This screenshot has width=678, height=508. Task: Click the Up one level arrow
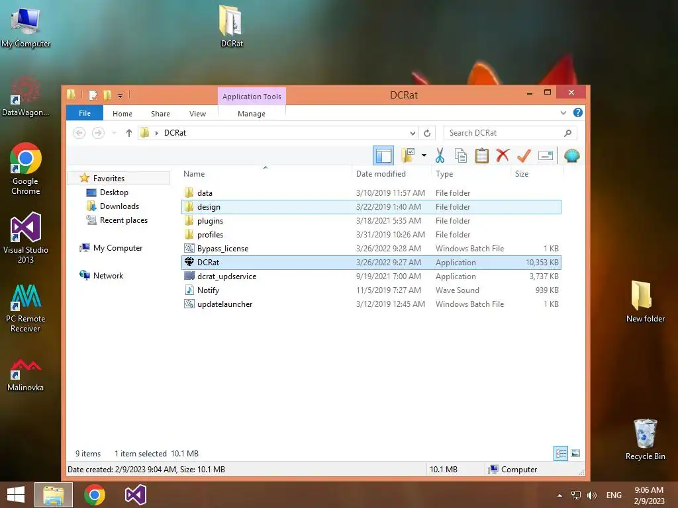point(129,133)
